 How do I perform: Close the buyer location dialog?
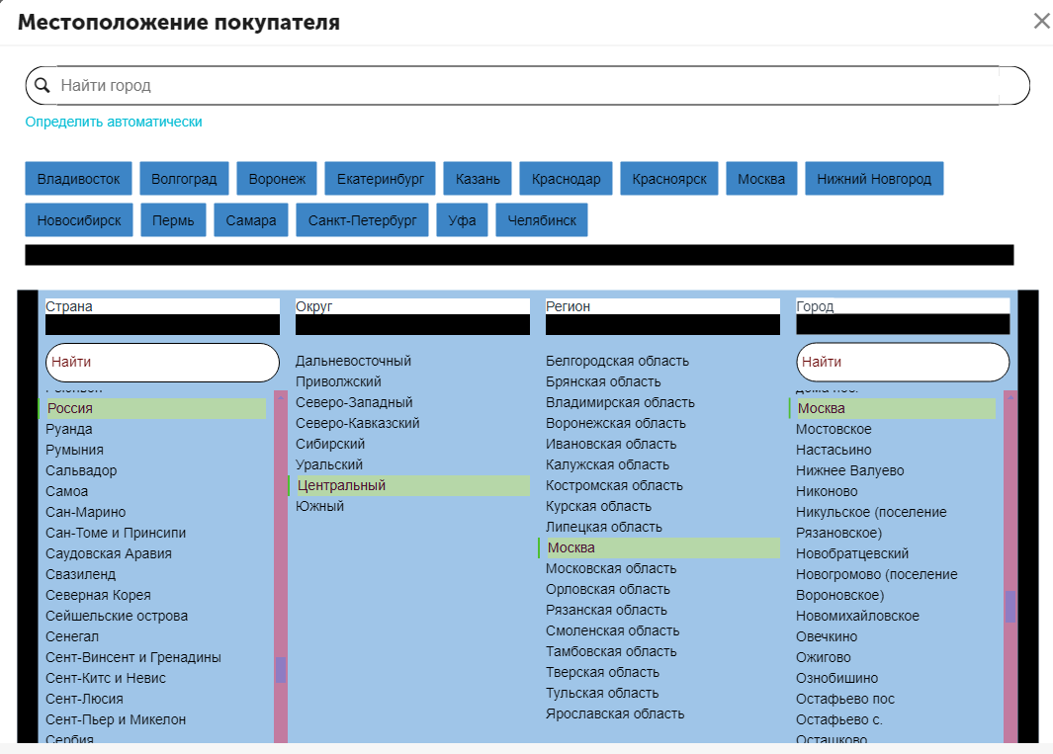tap(1041, 22)
